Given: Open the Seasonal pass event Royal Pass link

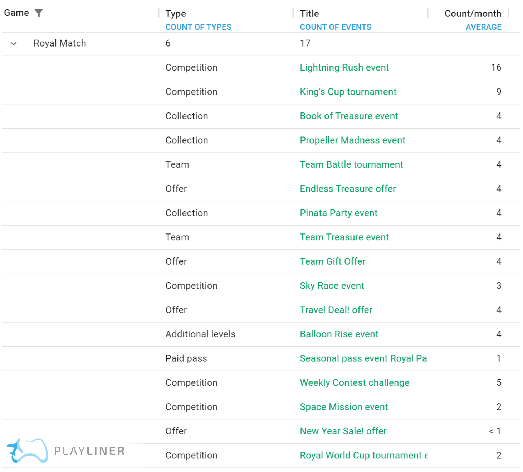Looking at the screenshot, I should point(363,358).
